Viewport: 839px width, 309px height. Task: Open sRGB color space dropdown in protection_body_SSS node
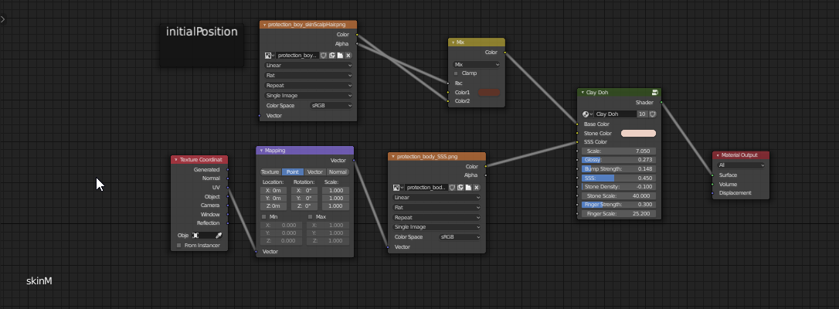coord(460,237)
